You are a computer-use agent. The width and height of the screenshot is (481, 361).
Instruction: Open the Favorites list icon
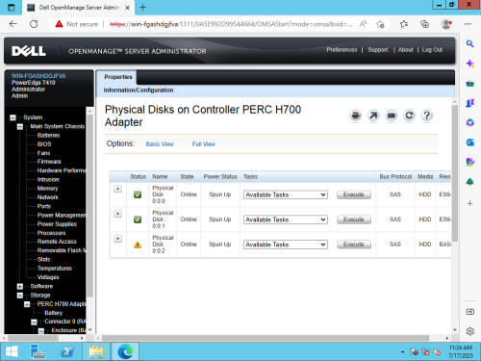(404, 24)
